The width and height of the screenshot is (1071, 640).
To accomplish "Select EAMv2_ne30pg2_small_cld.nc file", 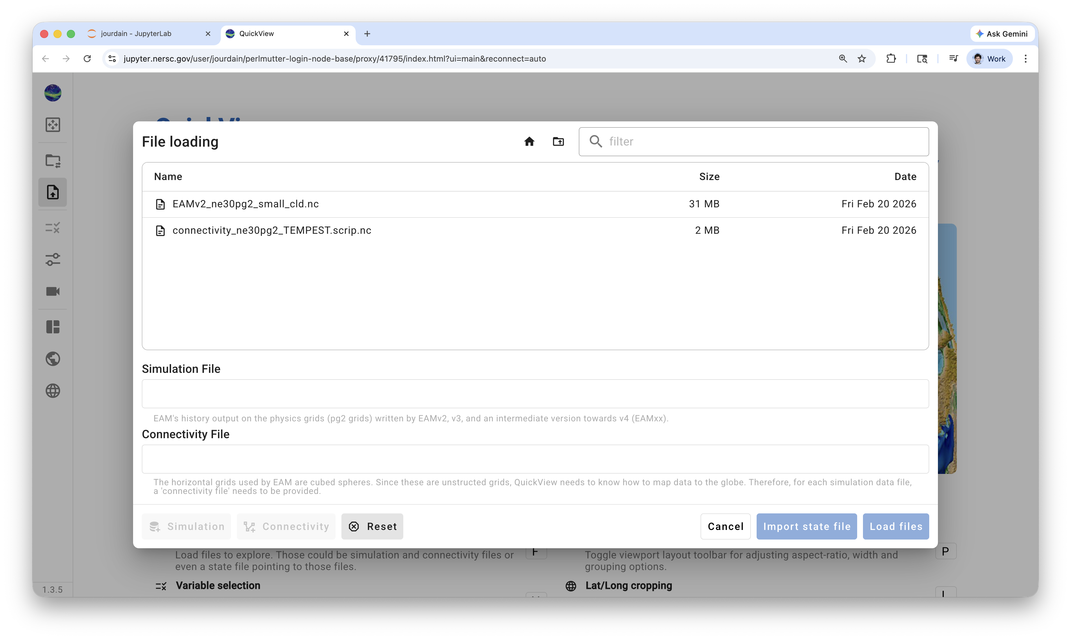I will pos(245,204).
